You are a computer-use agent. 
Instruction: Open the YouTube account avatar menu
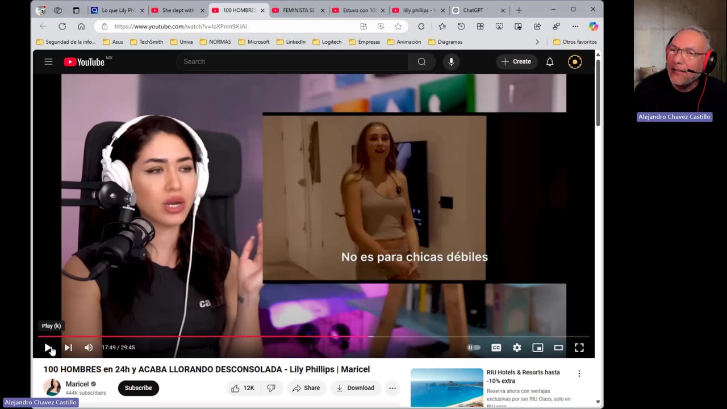click(x=575, y=62)
